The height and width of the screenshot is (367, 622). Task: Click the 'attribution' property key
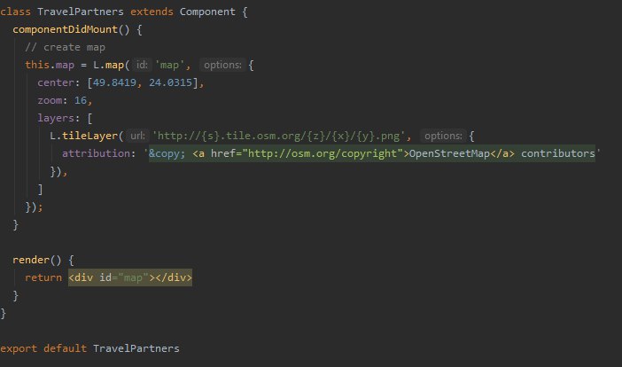(96, 153)
